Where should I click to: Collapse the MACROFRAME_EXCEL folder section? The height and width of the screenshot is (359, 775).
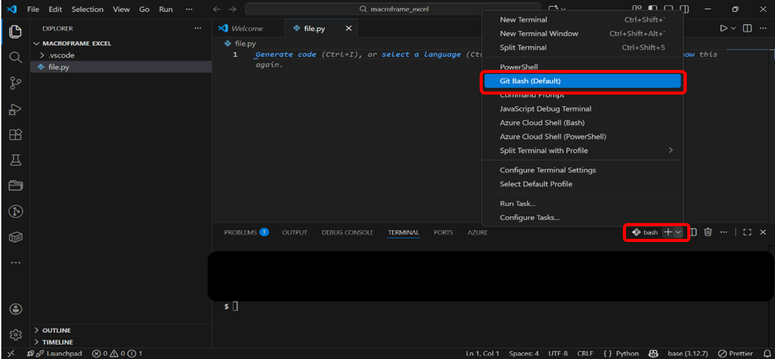point(121,43)
